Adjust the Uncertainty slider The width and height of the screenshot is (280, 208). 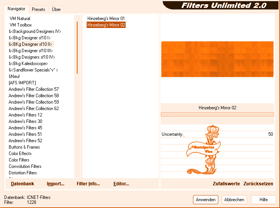pos(217,134)
